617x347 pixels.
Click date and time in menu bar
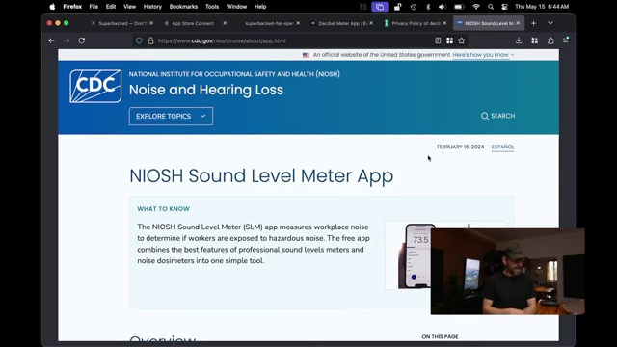542,7
